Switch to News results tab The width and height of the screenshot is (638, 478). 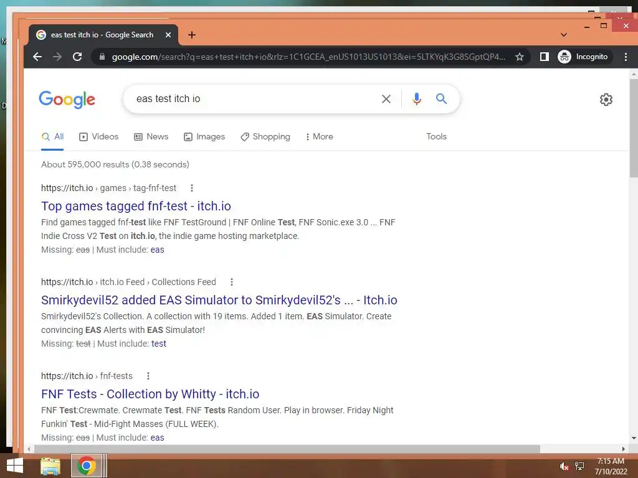tap(151, 136)
